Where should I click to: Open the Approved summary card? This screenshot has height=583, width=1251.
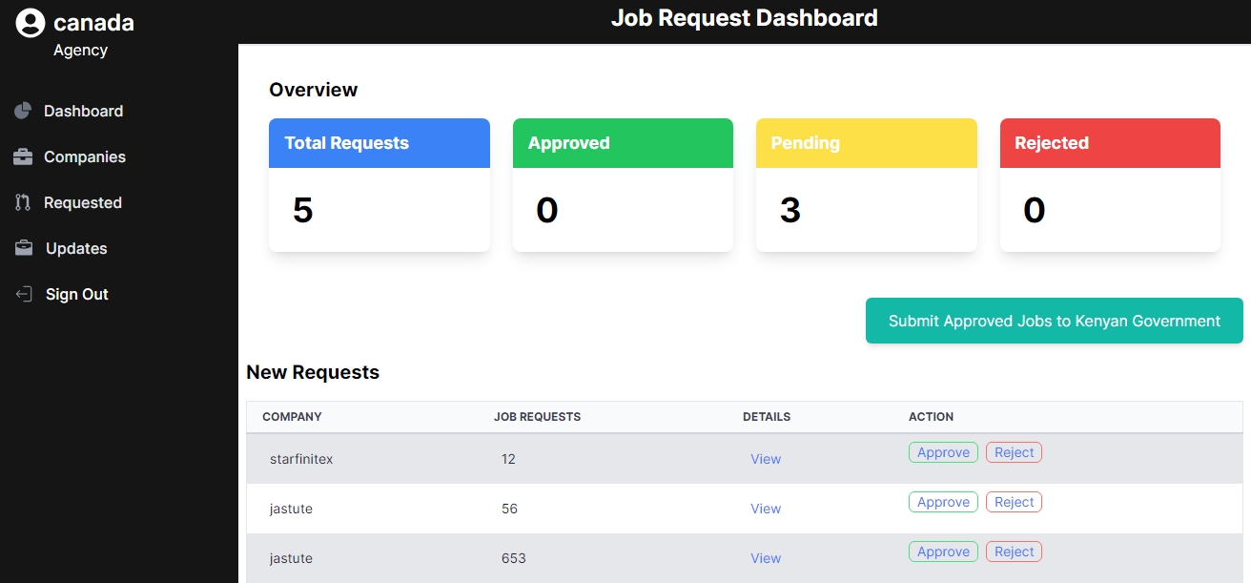click(623, 184)
